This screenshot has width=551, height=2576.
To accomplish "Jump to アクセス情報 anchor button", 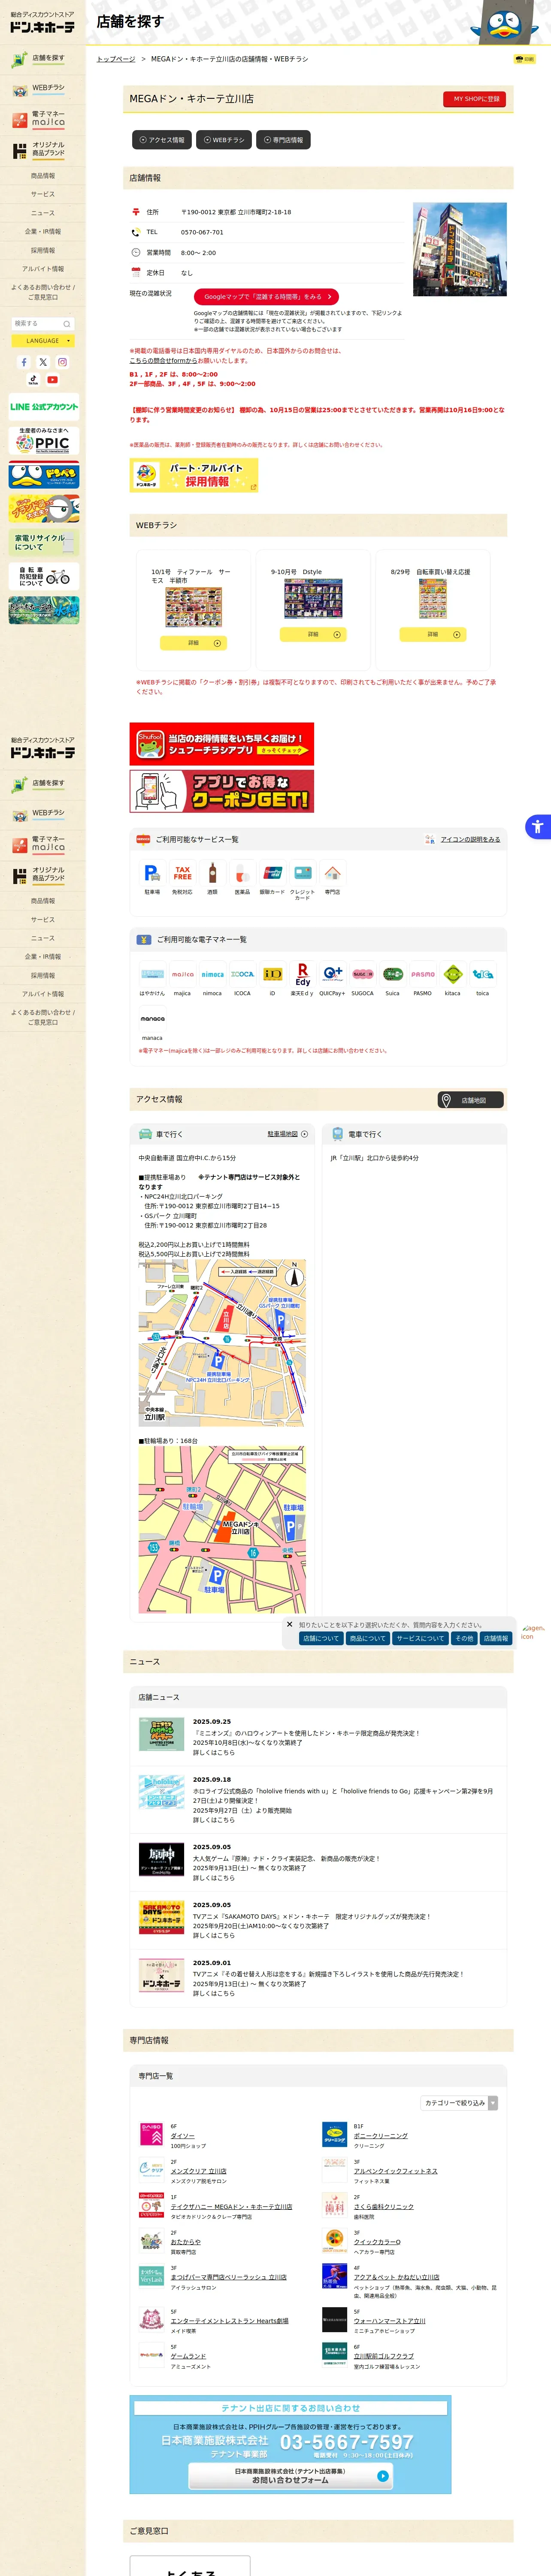I will 162,140.
